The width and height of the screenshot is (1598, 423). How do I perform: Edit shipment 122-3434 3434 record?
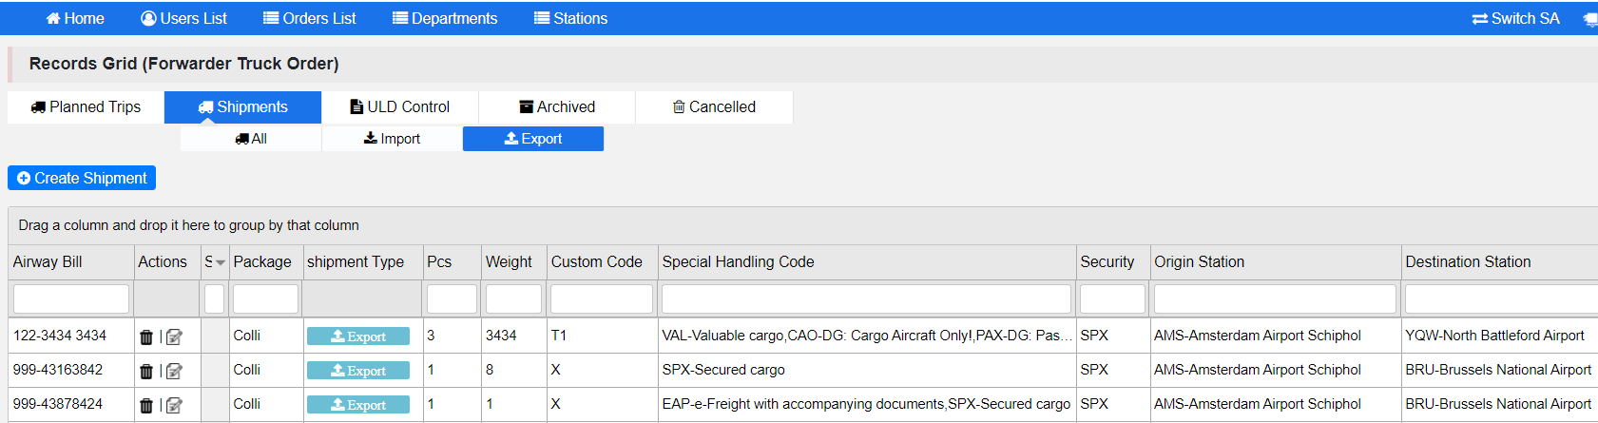tap(174, 336)
